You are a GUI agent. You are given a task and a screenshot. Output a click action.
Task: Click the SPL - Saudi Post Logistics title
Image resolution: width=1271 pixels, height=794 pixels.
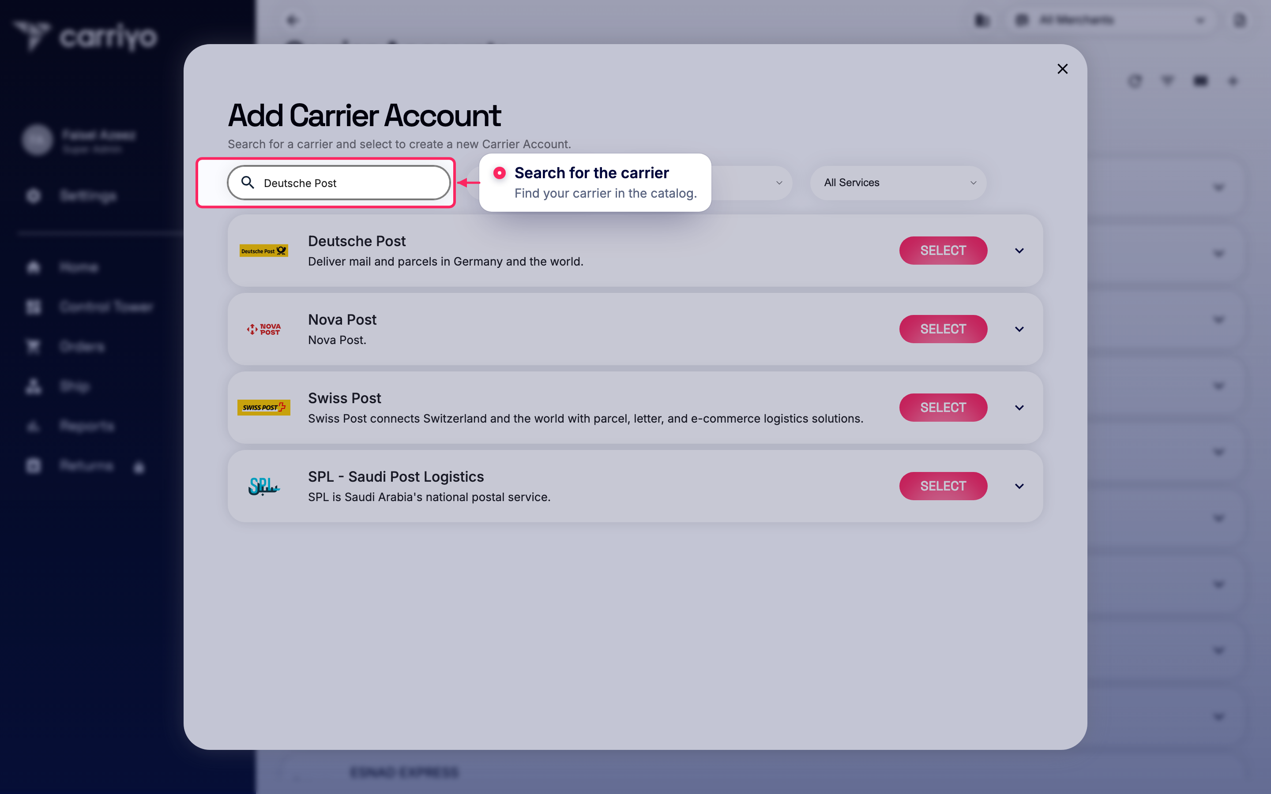pyautogui.click(x=396, y=476)
